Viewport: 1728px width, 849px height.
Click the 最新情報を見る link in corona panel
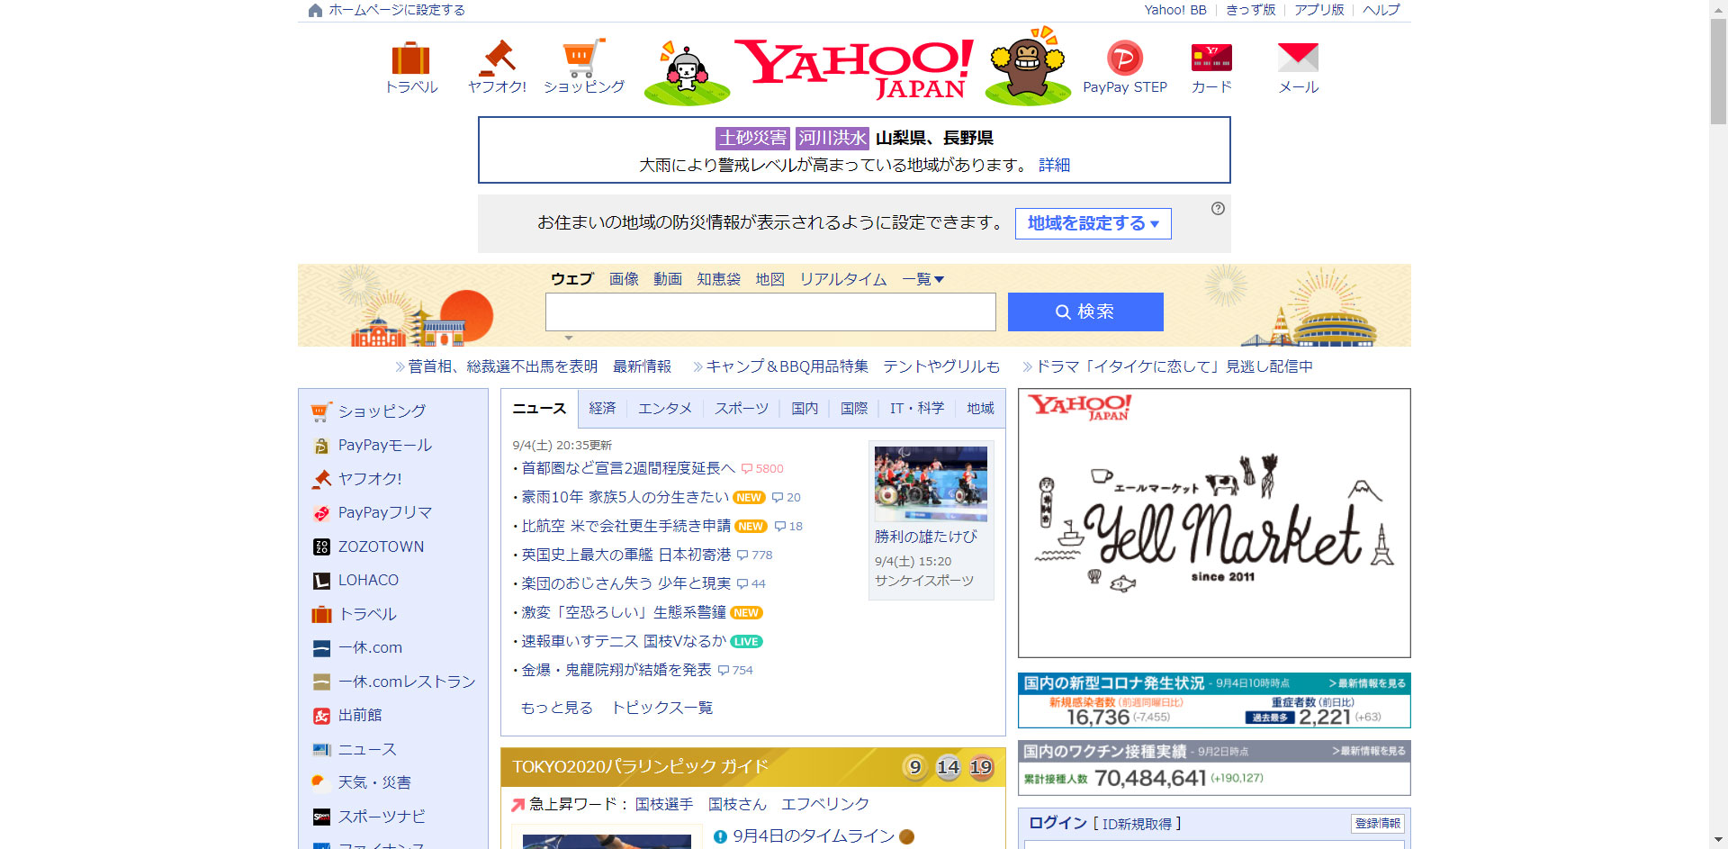coord(1367,683)
